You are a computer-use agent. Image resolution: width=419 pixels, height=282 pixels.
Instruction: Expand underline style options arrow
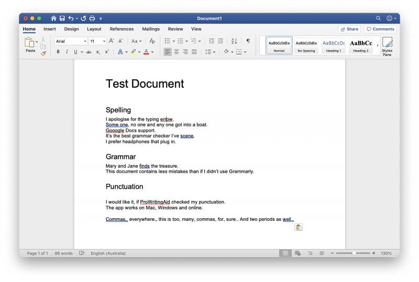82,52
